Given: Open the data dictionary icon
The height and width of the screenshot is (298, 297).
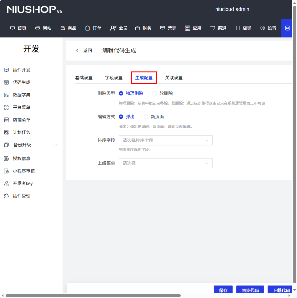Looking at the screenshot, I should (x=6, y=95).
